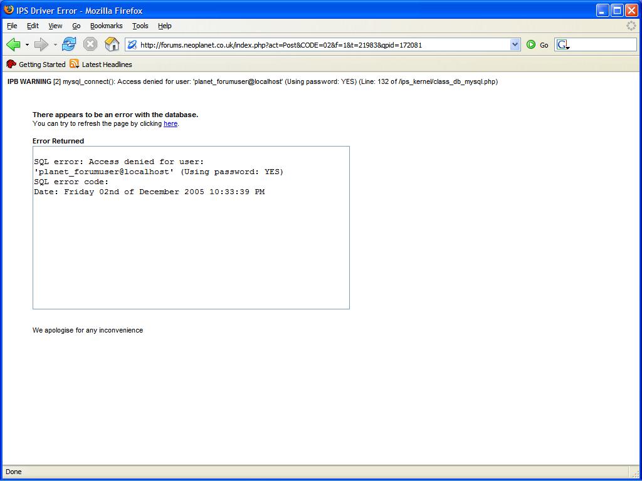The height and width of the screenshot is (481, 642).
Task: Open the File menu
Action: click(12, 26)
